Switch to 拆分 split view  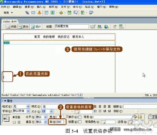pyautogui.click(x=23, y=27)
